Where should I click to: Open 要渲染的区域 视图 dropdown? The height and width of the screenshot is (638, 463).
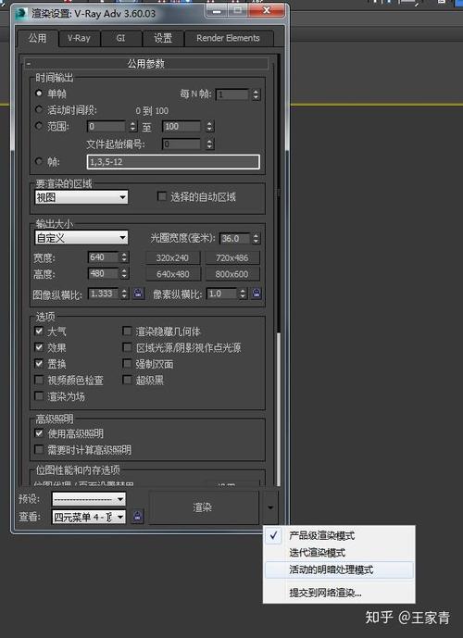pos(81,197)
